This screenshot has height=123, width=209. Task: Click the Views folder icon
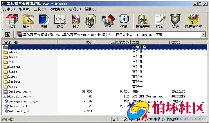[x=6, y=86]
